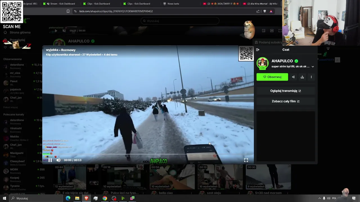The width and height of the screenshot is (360, 202).
Task: Play the background video showing 00:25 / 00:30
Action: click(x=56, y=31)
